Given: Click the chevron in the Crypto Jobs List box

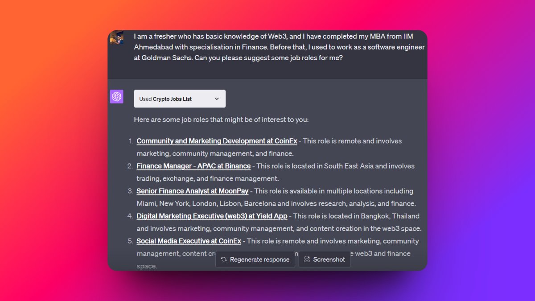Looking at the screenshot, I should [217, 99].
